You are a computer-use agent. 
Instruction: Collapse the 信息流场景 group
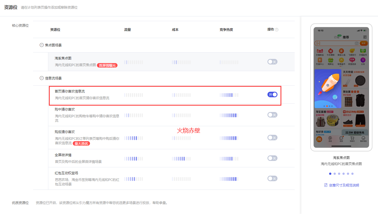click(42, 78)
